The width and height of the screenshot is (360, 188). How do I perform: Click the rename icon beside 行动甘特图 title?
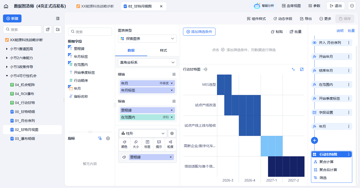tap(205, 69)
